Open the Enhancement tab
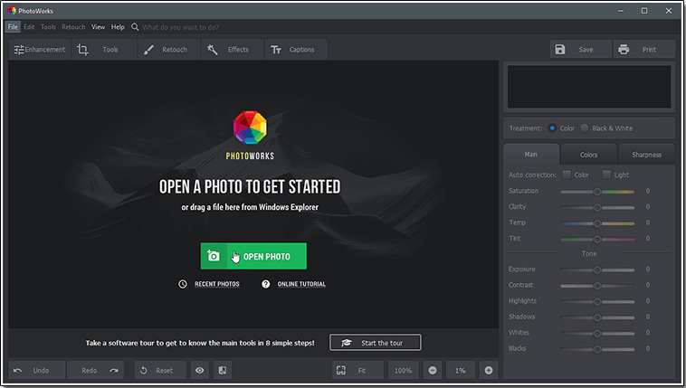 [x=40, y=50]
